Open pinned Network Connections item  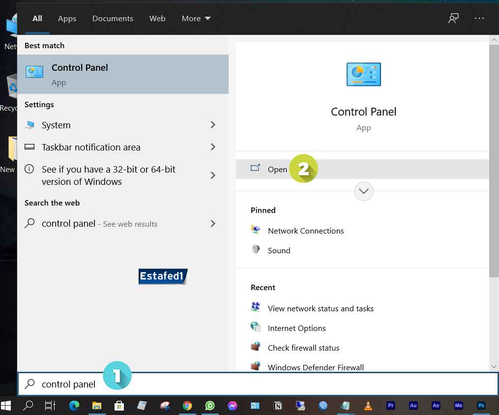[305, 231]
